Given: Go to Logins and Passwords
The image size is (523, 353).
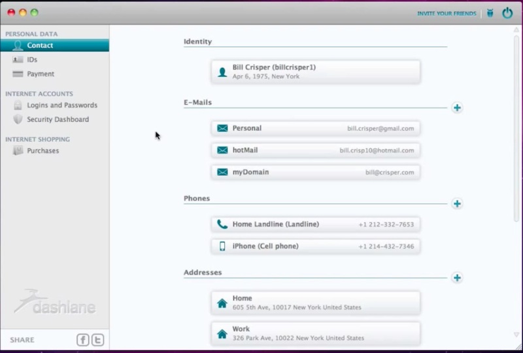Looking at the screenshot, I should tap(61, 105).
